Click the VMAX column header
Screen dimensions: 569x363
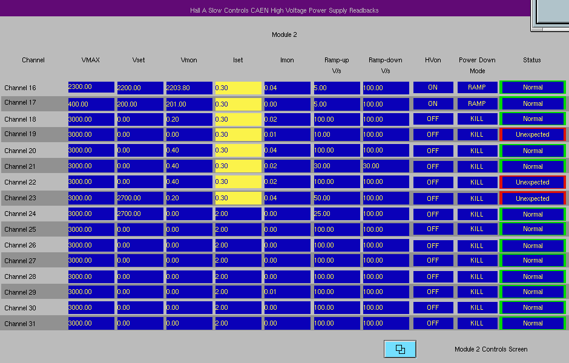(90, 60)
